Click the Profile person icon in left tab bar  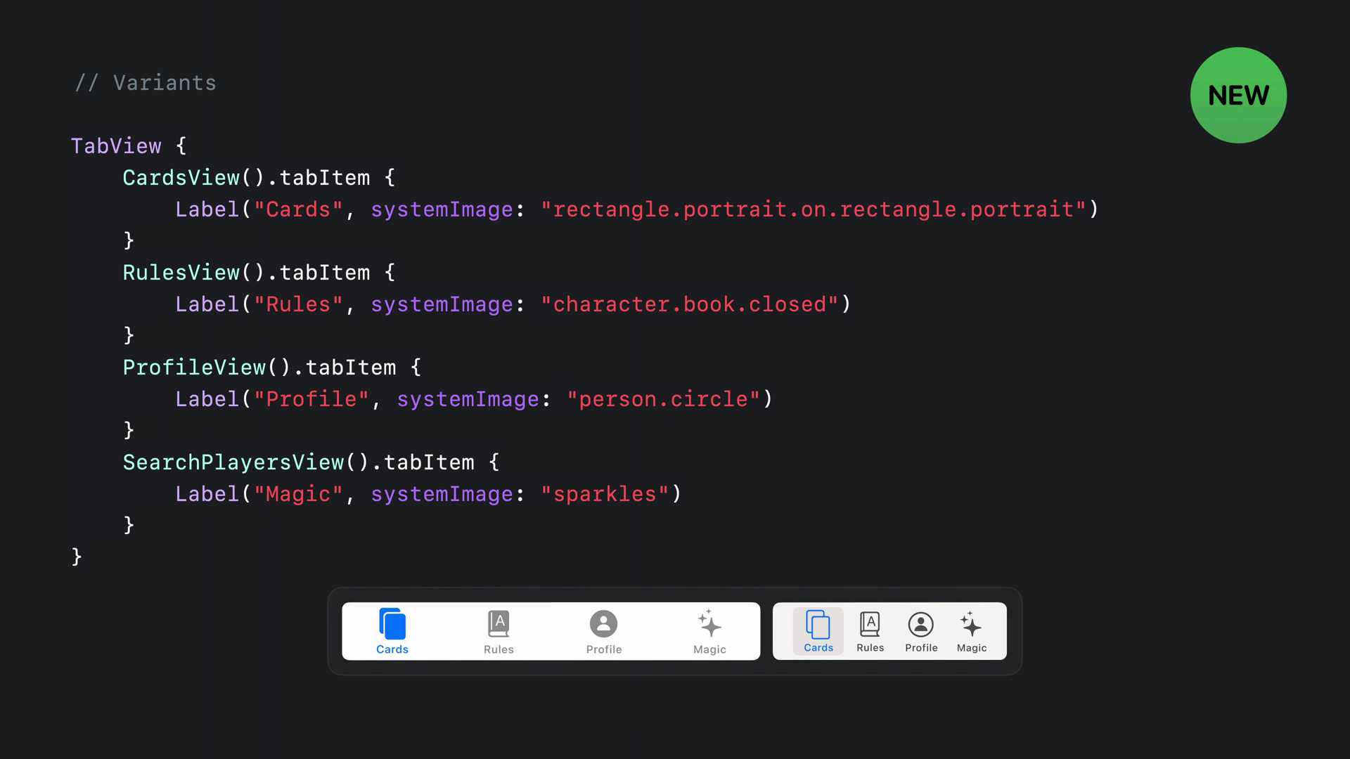point(603,624)
